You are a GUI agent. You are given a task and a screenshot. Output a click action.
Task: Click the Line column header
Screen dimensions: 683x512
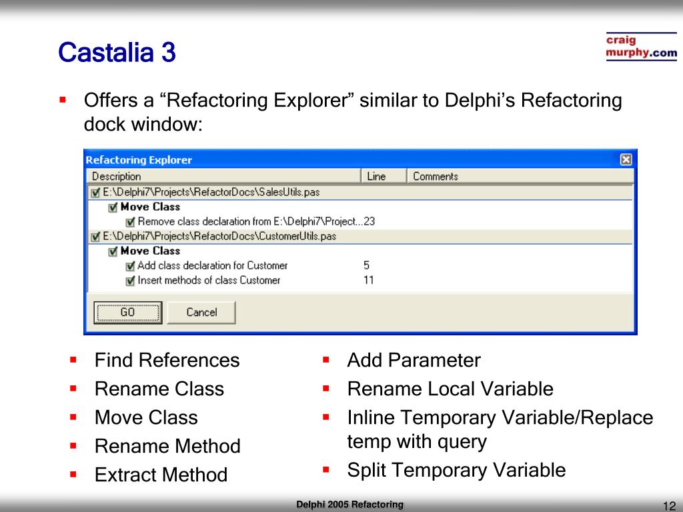point(384,176)
